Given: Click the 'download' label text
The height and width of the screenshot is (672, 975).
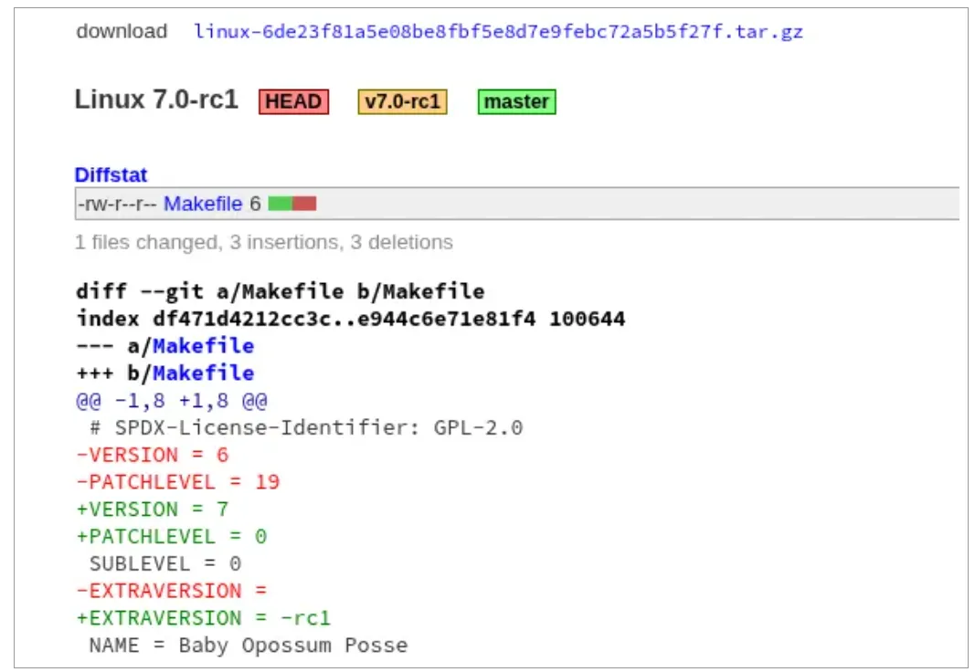Looking at the screenshot, I should [x=122, y=31].
